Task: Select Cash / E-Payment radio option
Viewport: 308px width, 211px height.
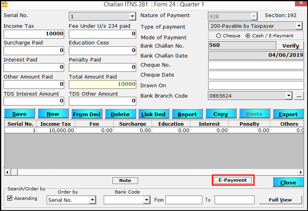Action: tap(248, 36)
